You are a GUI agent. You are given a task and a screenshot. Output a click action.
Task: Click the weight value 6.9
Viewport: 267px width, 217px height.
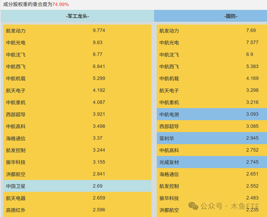click(x=249, y=54)
